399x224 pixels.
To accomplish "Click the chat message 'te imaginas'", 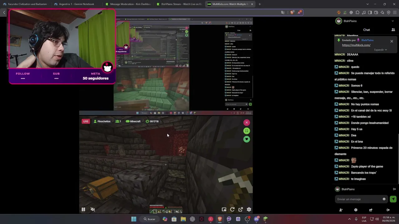I will tap(358, 179).
